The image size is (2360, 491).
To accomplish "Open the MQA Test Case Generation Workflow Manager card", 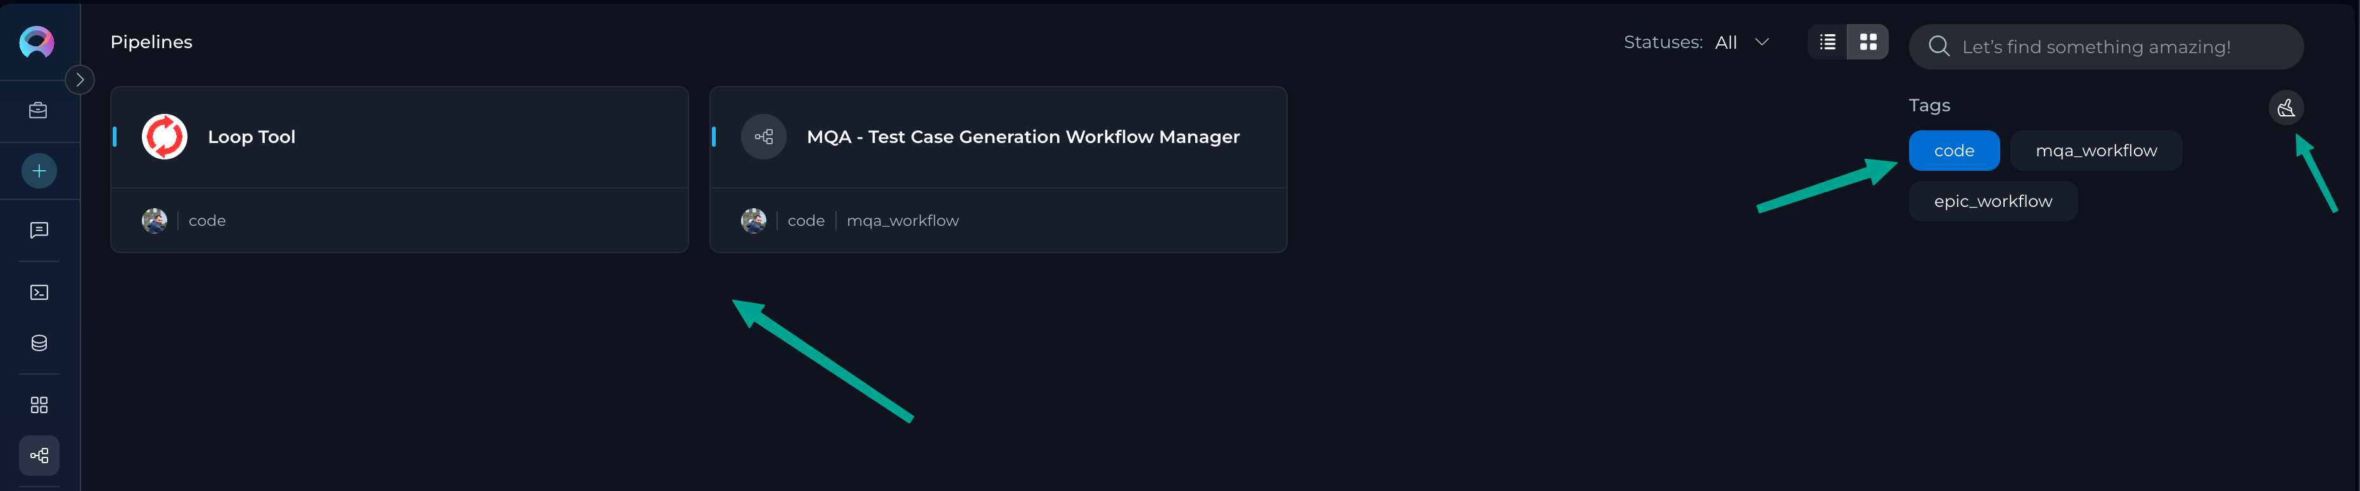I will click(x=998, y=170).
